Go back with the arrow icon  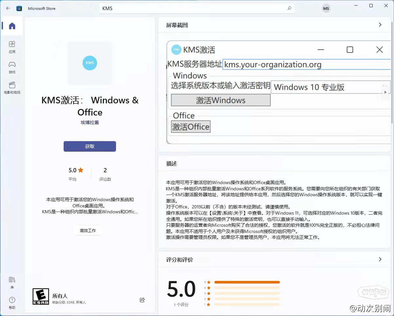tap(8, 8)
